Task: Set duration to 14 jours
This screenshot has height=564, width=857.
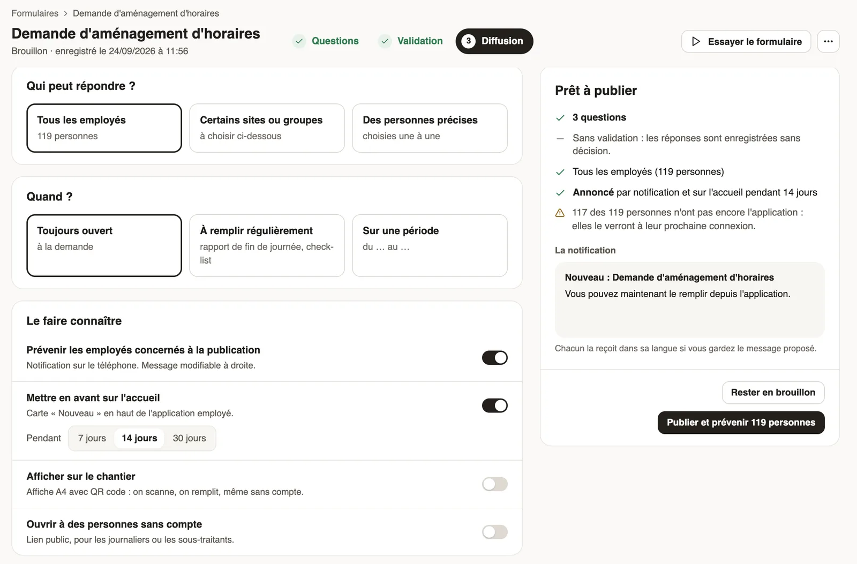Action: pyautogui.click(x=139, y=438)
